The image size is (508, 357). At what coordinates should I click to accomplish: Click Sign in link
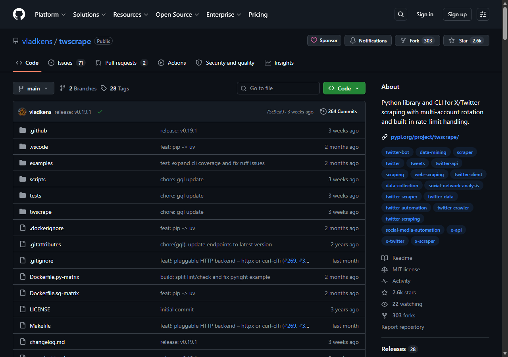[x=425, y=14]
